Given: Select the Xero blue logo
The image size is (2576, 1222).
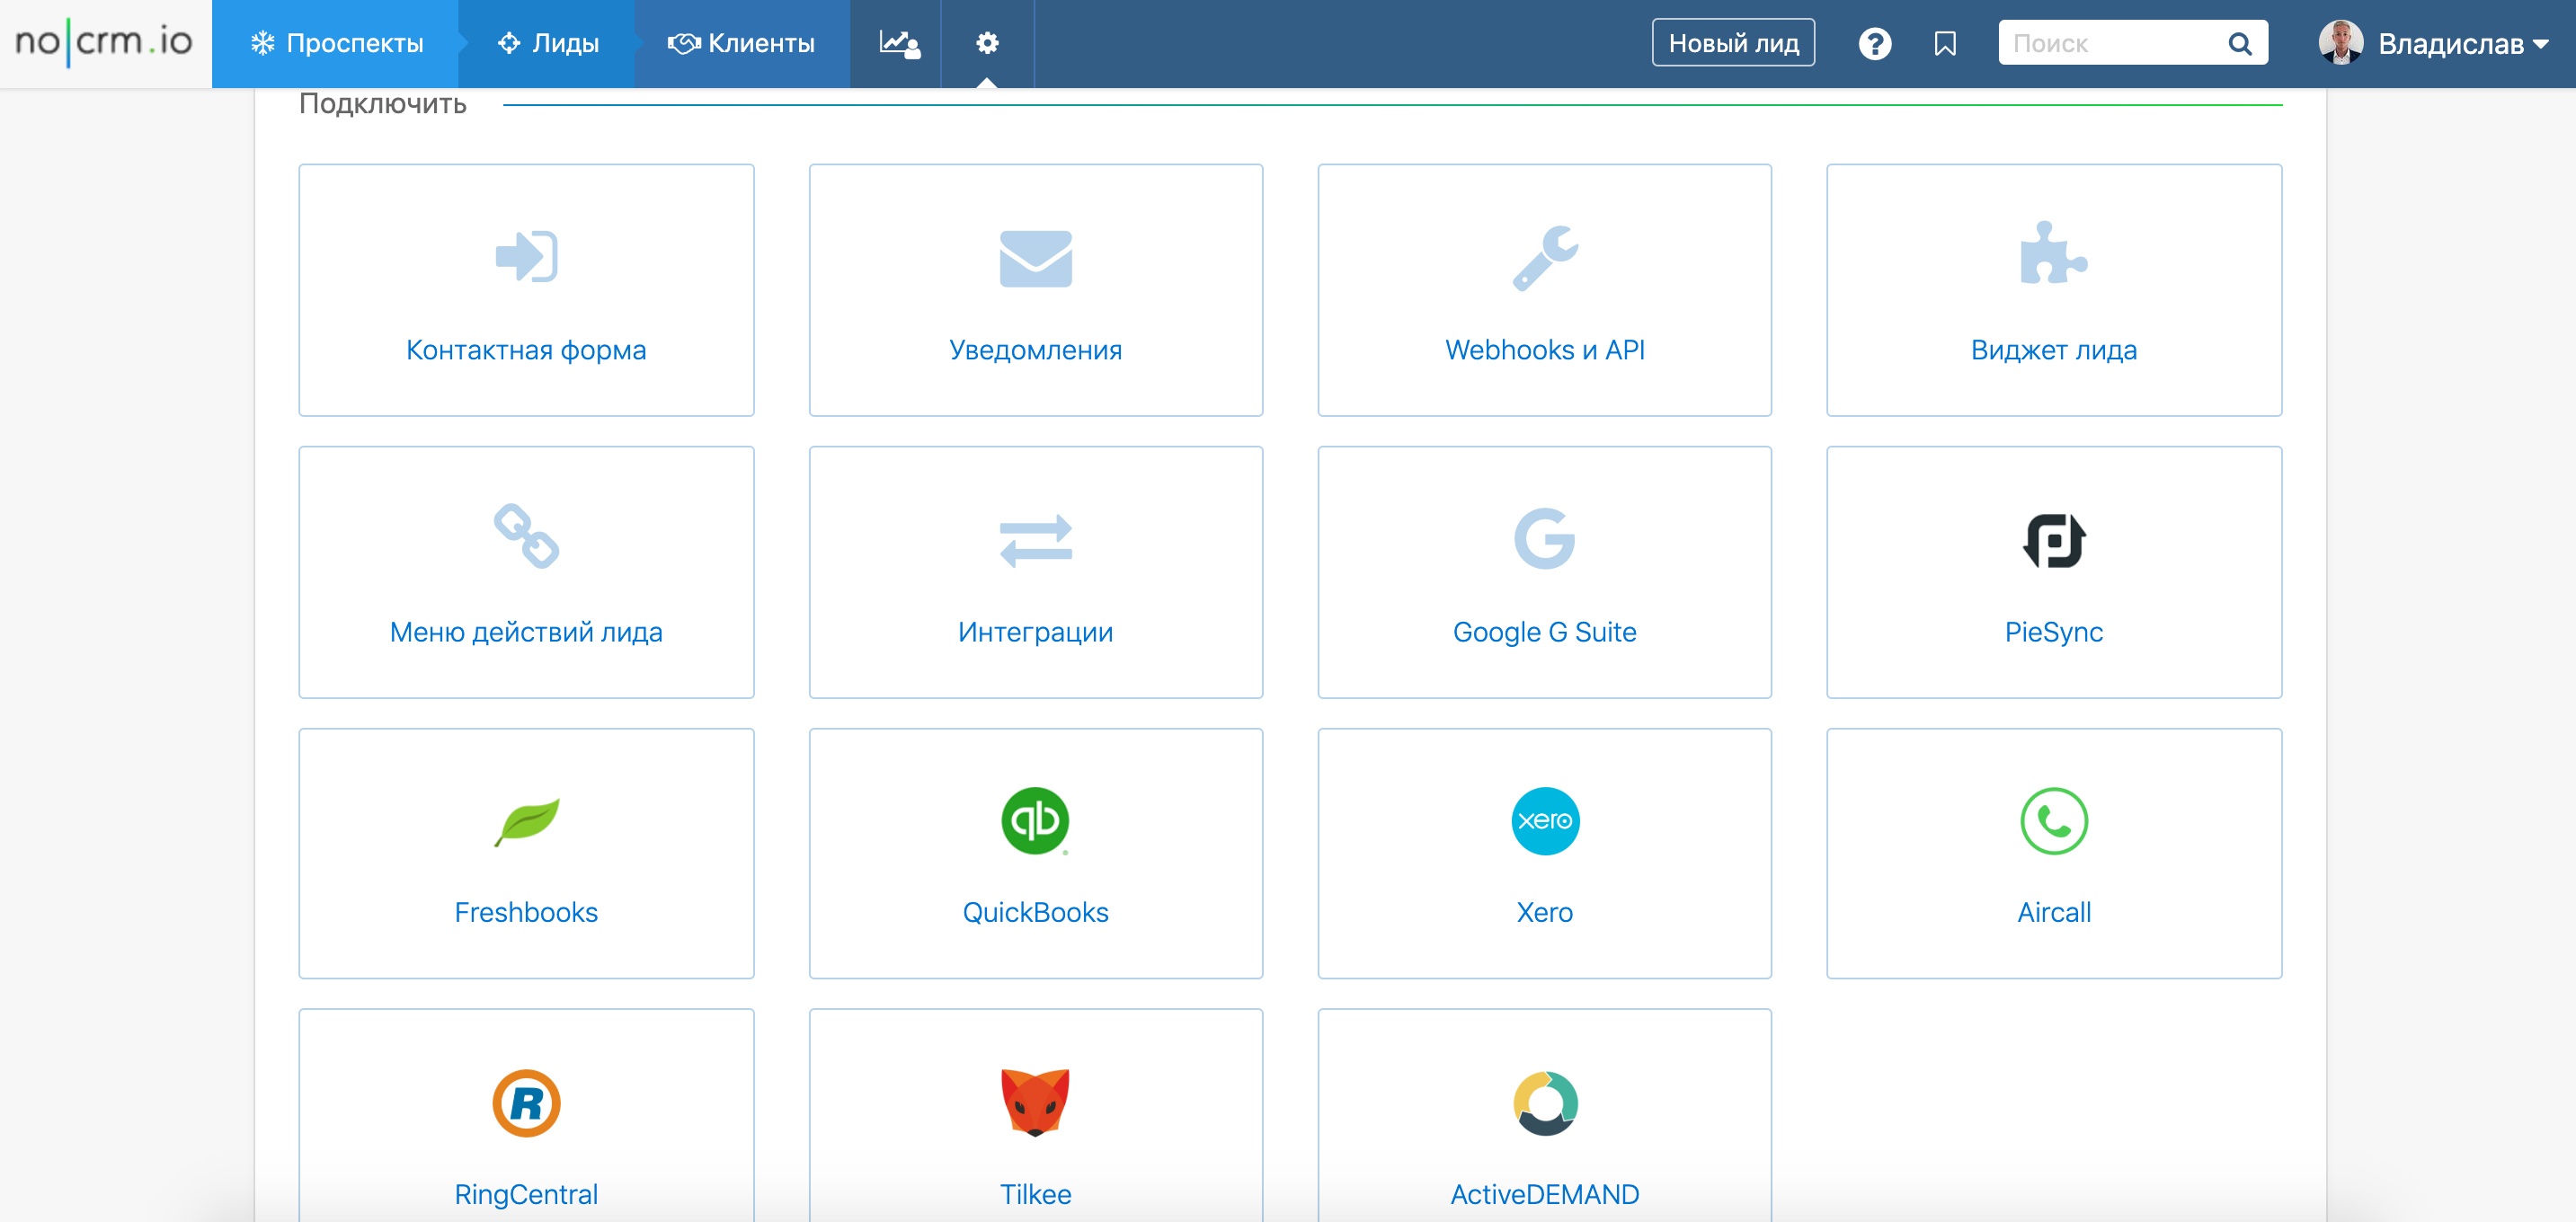Looking at the screenshot, I should pyautogui.click(x=1544, y=821).
